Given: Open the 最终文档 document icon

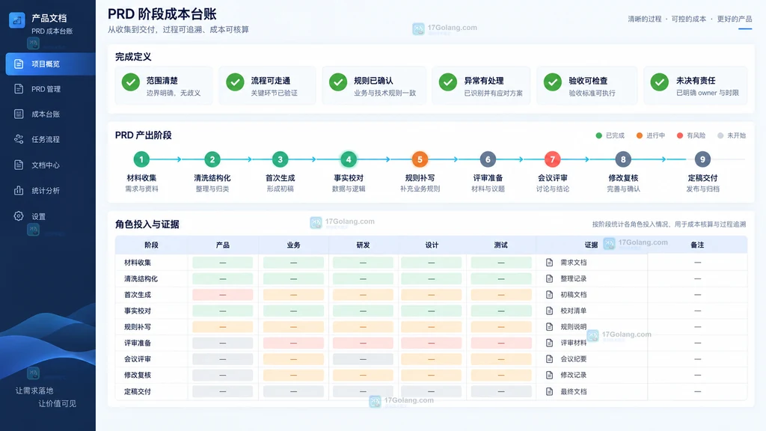Looking at the screenshot, I should click(550, 391).
